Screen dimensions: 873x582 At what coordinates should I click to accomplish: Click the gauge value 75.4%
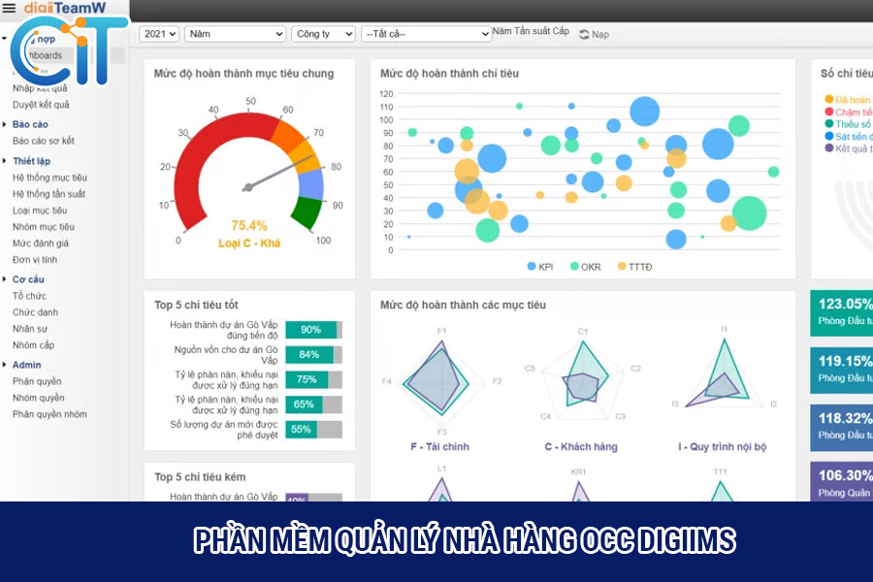coord(249,226)
